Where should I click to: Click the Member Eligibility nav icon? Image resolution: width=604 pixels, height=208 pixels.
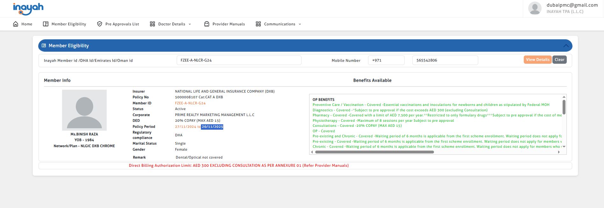(46, 24)
